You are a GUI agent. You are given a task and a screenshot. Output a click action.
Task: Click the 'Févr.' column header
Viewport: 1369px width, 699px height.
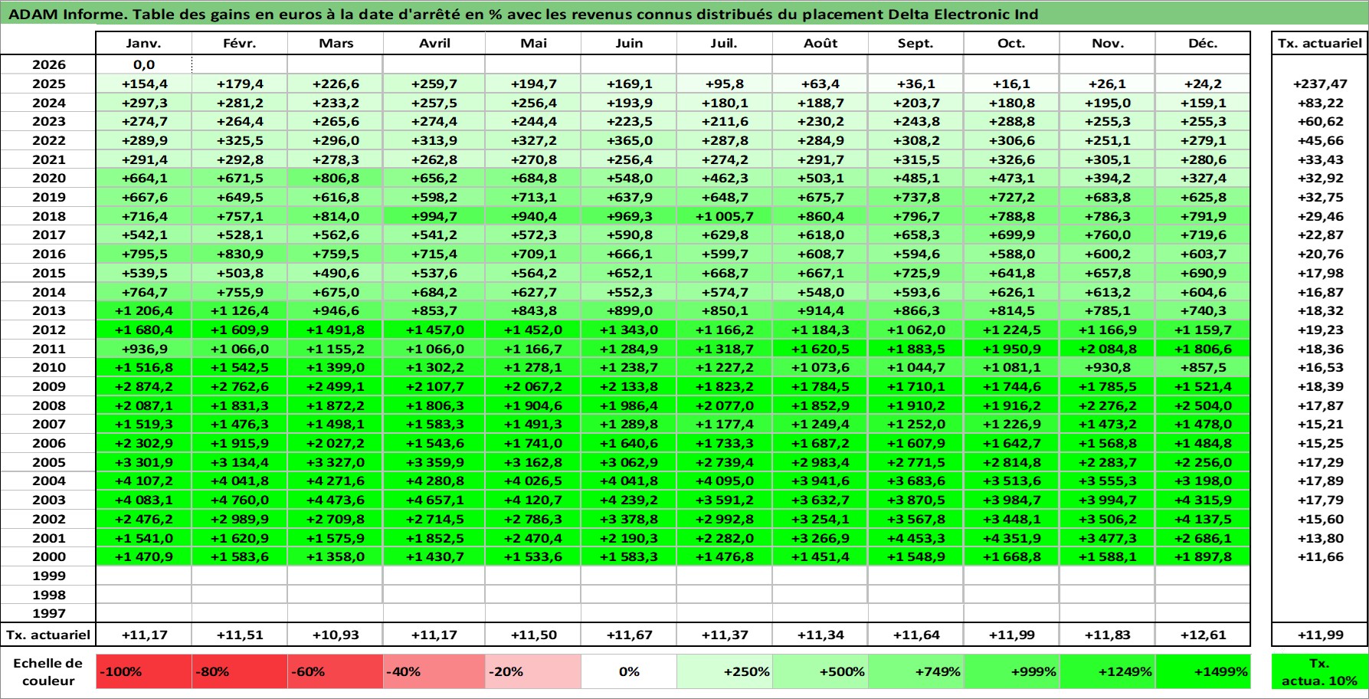[x=240, y=43]
